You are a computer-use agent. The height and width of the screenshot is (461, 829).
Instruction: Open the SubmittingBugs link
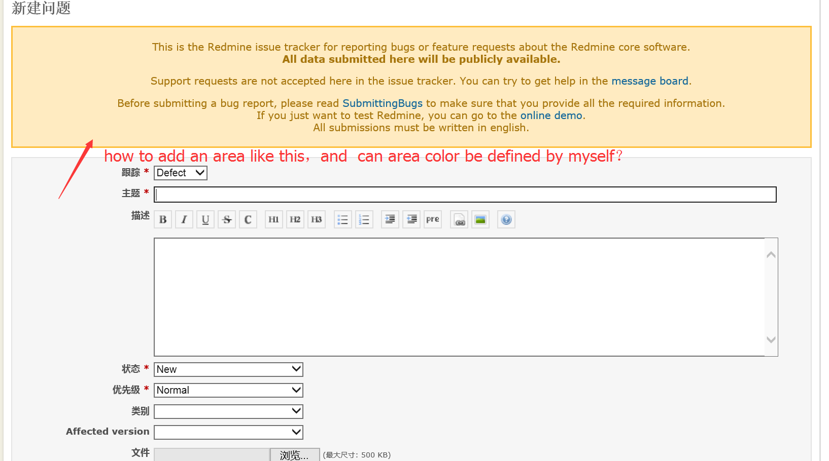[x=383, y=103]
